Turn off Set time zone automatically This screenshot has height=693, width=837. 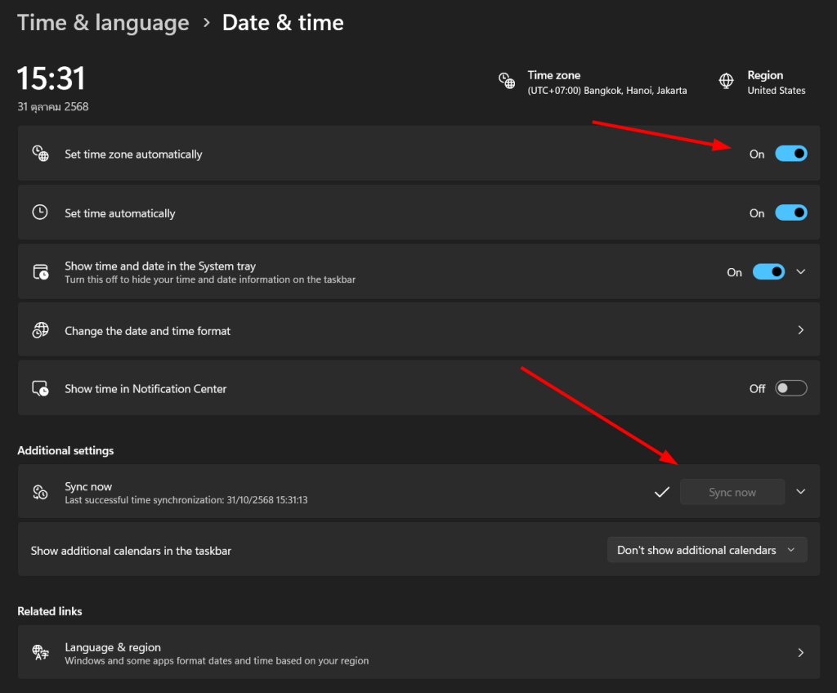coord(790,154)
